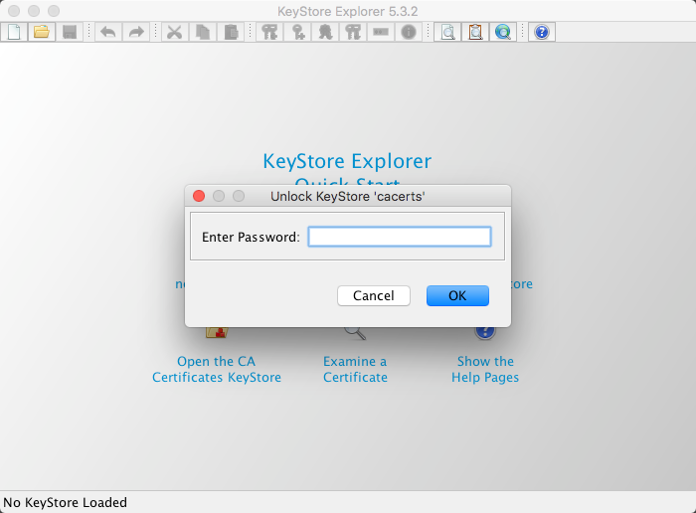Click the Examine Clipboard icon
The width and height of the screenshot is (696, 513).
point(475,32)
